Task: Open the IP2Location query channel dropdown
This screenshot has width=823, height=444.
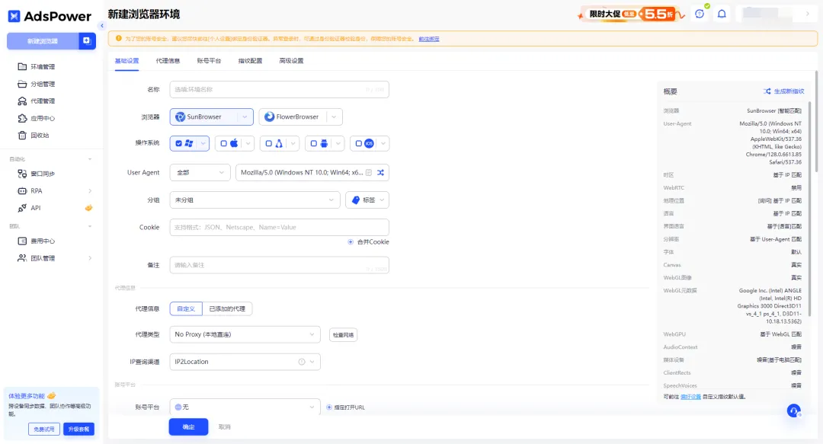Action: 244,362
